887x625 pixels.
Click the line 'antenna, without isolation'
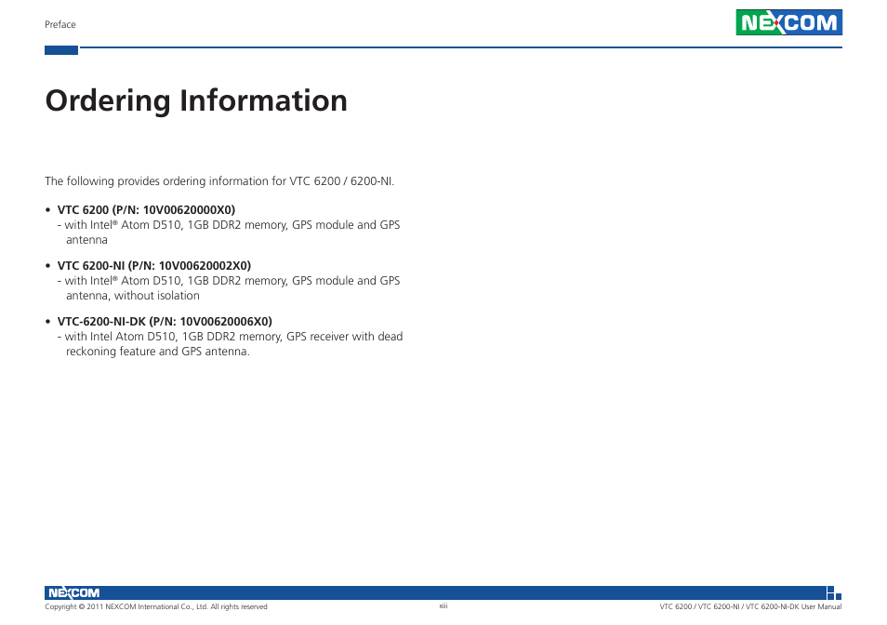pos(132,296)
